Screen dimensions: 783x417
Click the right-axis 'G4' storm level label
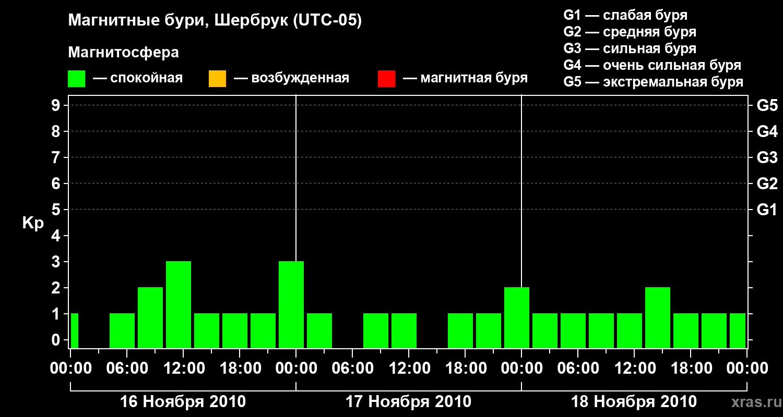tap(767, 131)
